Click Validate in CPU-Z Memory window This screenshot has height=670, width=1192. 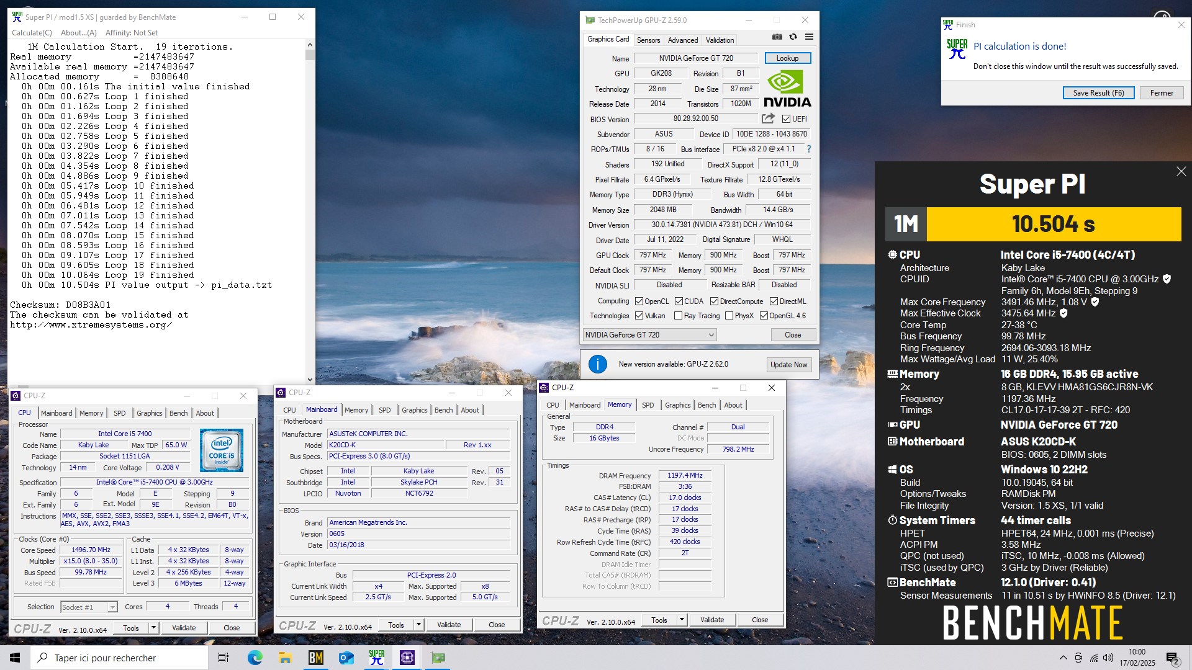(x=711, y=620)
